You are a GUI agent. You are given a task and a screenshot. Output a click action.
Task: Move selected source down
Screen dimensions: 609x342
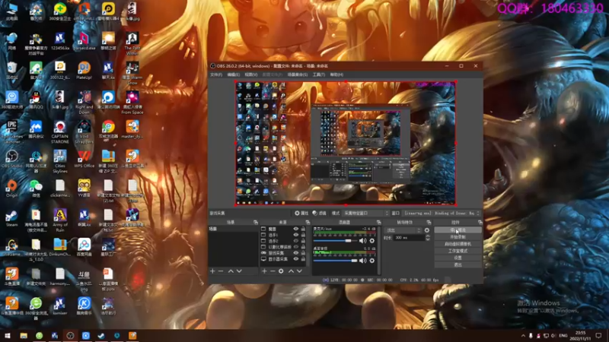coord(299,271)
